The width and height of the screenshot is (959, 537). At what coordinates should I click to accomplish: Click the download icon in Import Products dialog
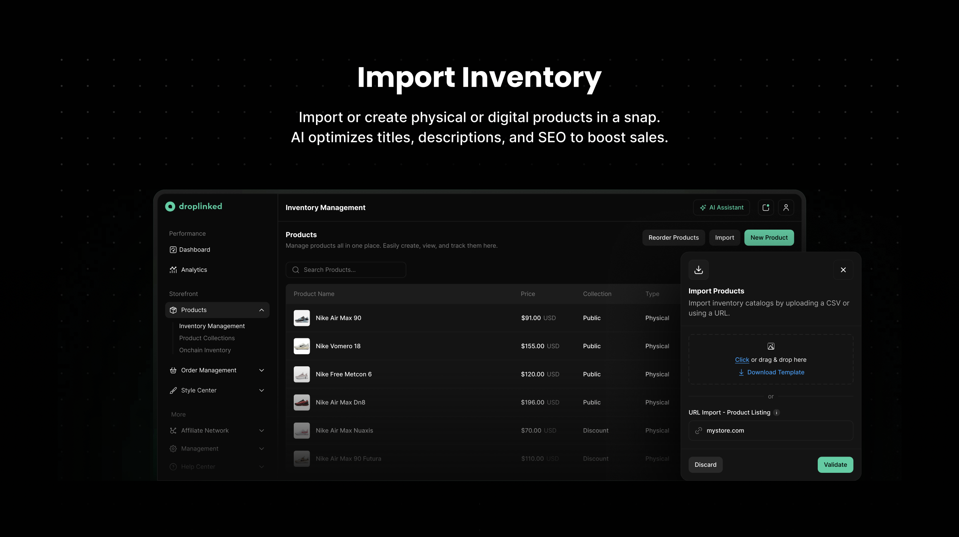click(698, 270)
